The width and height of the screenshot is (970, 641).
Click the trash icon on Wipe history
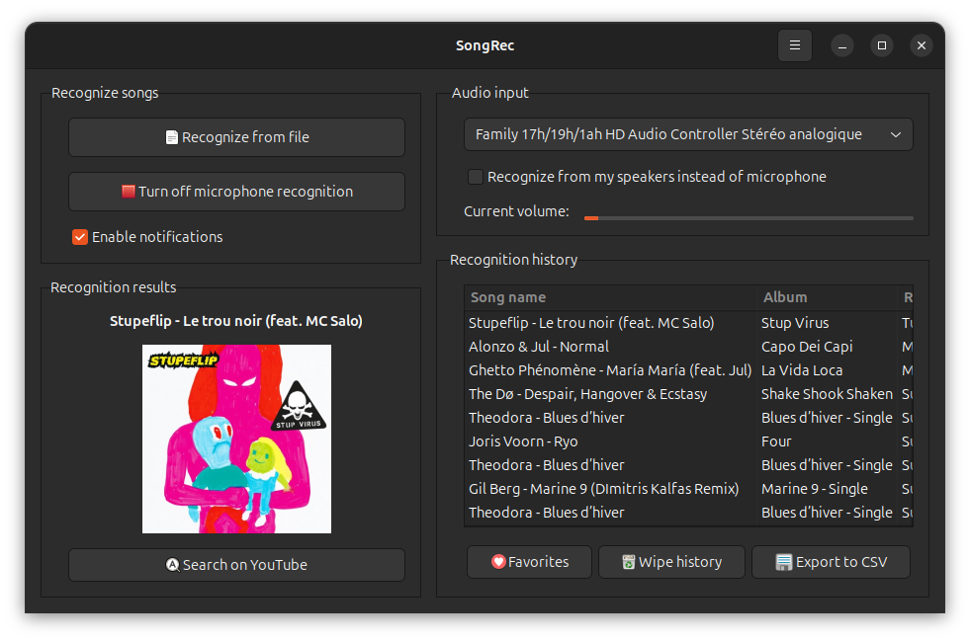tap(628, 562)
